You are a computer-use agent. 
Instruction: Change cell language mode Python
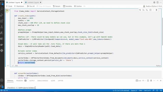tap(158, 66)
